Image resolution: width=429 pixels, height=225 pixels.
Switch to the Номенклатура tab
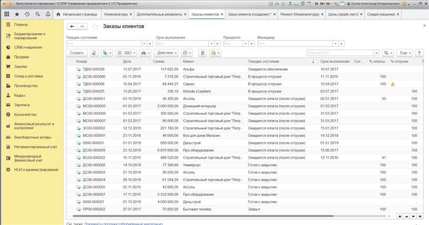click(x=116, y=14)
